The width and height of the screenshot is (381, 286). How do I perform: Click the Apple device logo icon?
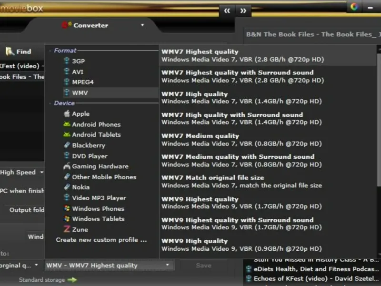tap(67, 113)
